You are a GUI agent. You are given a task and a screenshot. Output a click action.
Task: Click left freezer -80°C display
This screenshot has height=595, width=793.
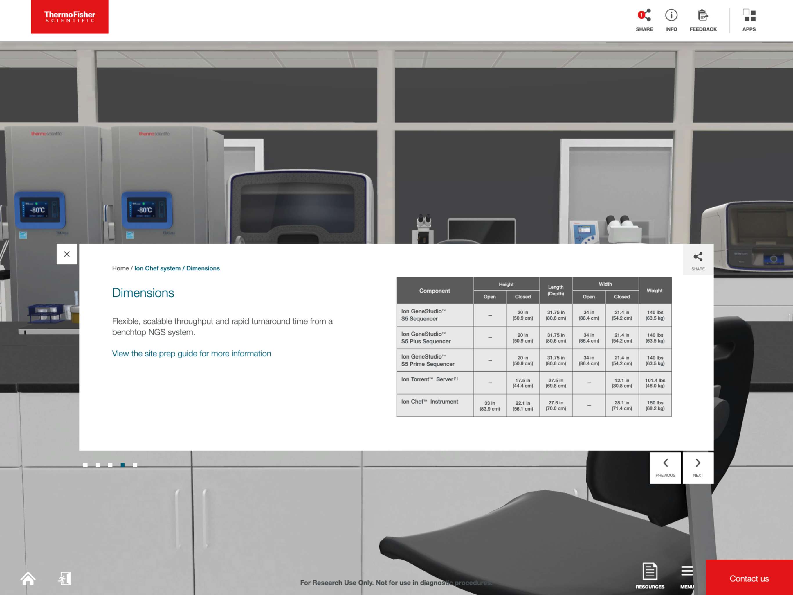[39, 210]
